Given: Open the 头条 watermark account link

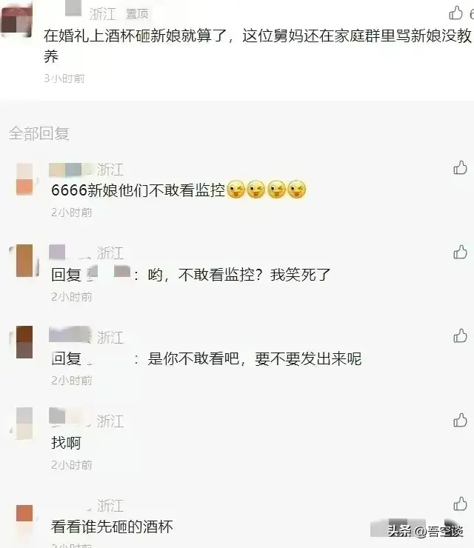Looking at the screenshot, I should 425,531.
